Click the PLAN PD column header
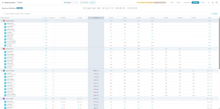The width and height of the screenshot is (220, 109). pyautogui.click(x=45, y=18)
